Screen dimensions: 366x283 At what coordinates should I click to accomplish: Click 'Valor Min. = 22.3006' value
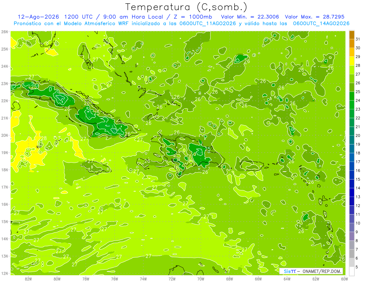point(250,17)
